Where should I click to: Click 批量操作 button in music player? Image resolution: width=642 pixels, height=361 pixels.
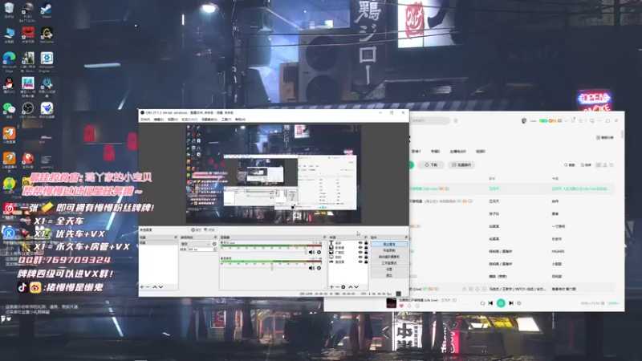coord(461,164)
